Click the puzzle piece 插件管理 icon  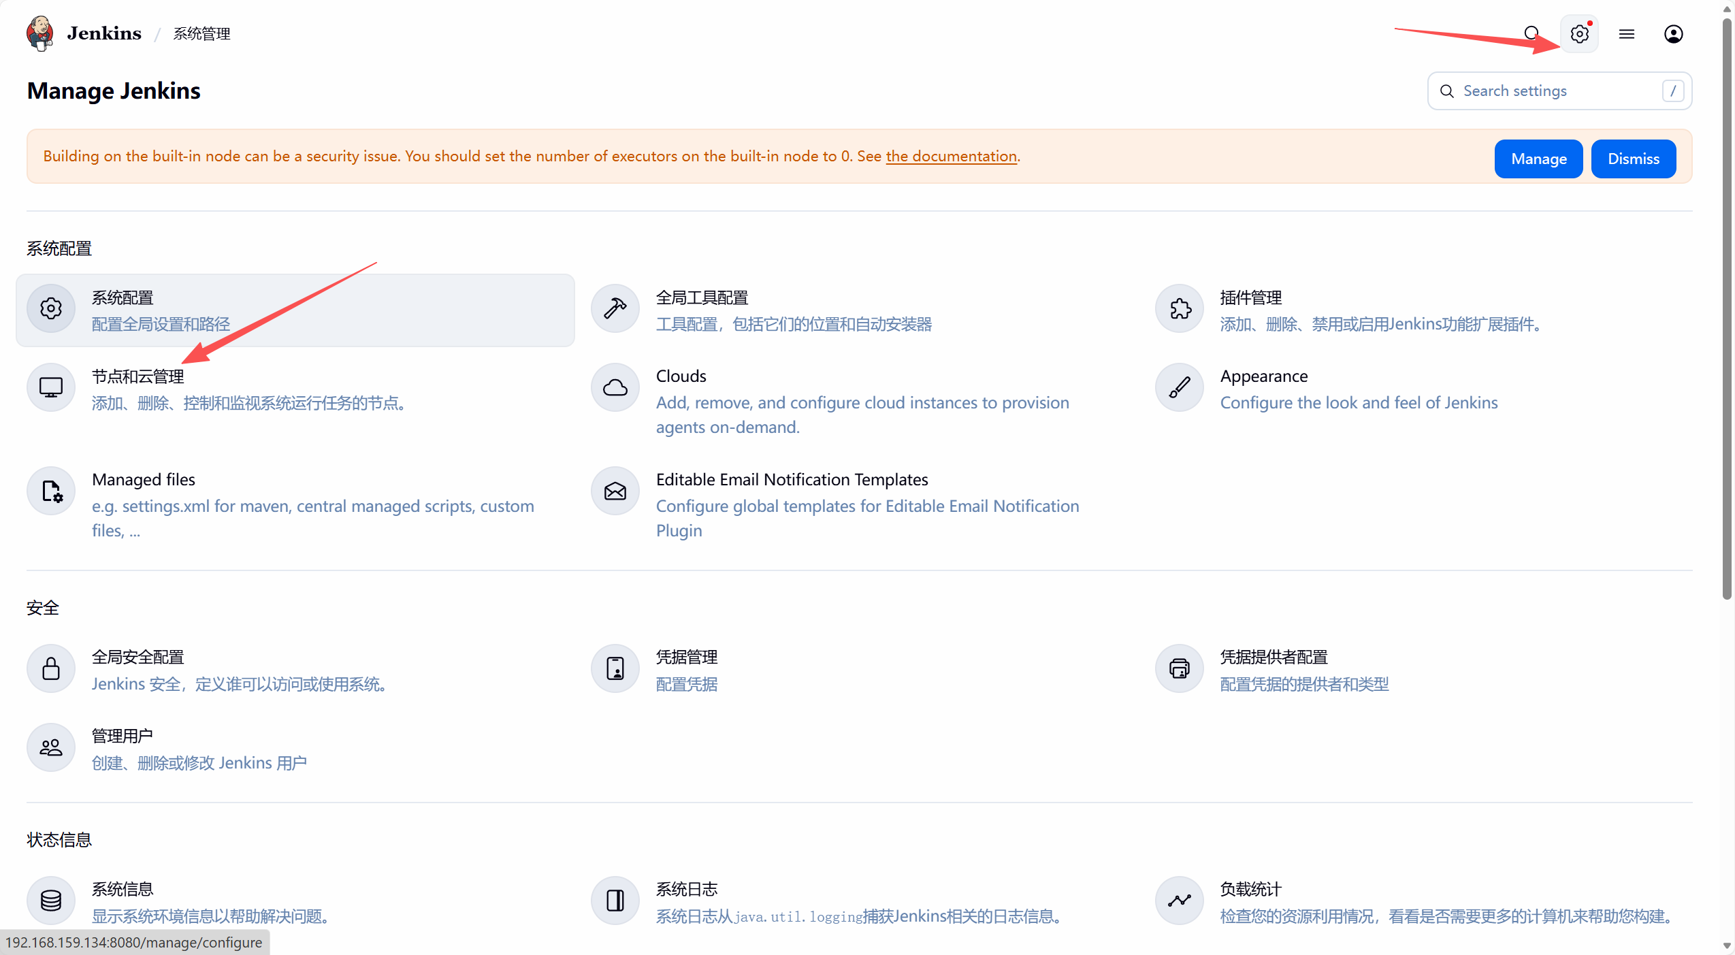[1180, 308]
